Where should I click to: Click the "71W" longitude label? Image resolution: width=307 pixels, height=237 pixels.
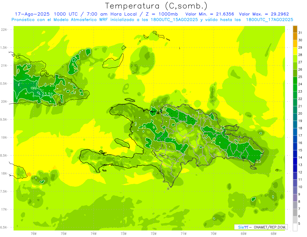pyautogui.click(x=183, y=234)
